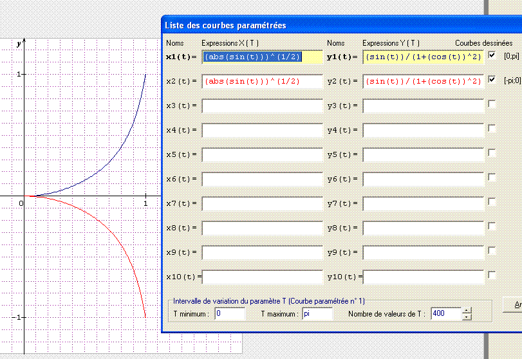Click the partially visible button at dialog's right edge
This screenshot has width=522, height=359.
(x=515, y=305)
